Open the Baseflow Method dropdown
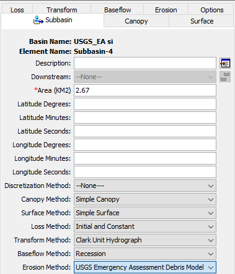The height and width of the screenshot is (274, 235). 145,254
